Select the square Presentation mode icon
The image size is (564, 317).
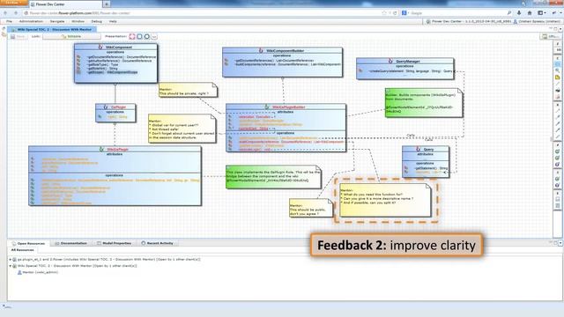[x=139, y=37]
